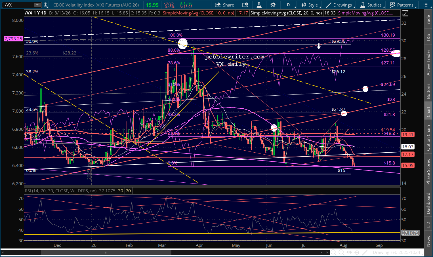The image size is (433, 257).
Task: Open the /VX symbol dropdown arrow
Action: 37,5
